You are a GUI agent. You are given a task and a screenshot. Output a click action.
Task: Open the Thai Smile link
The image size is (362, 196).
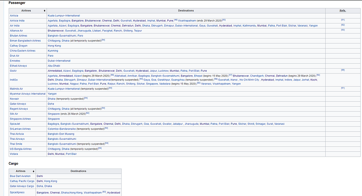[16, 144]
